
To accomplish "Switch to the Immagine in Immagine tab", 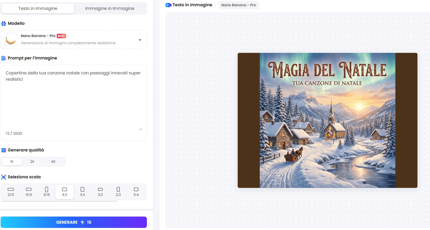I will click(x=110, y=8).
